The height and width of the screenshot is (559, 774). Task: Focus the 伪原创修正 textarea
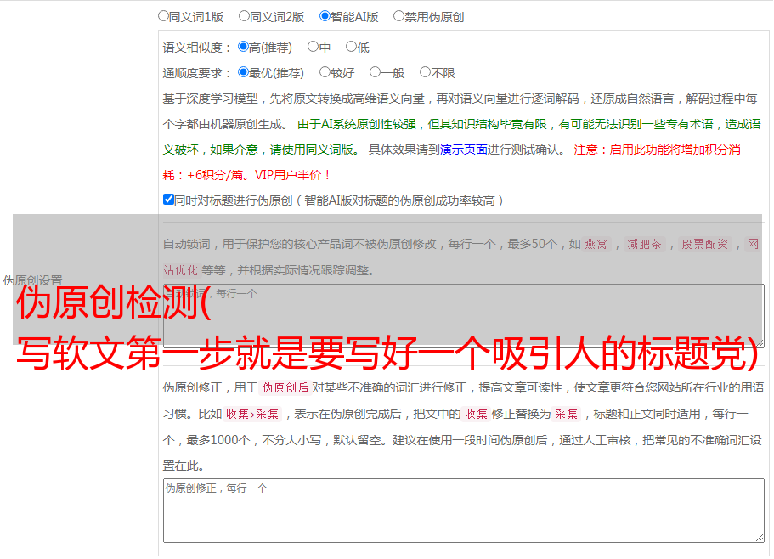[x=464, y=511]
